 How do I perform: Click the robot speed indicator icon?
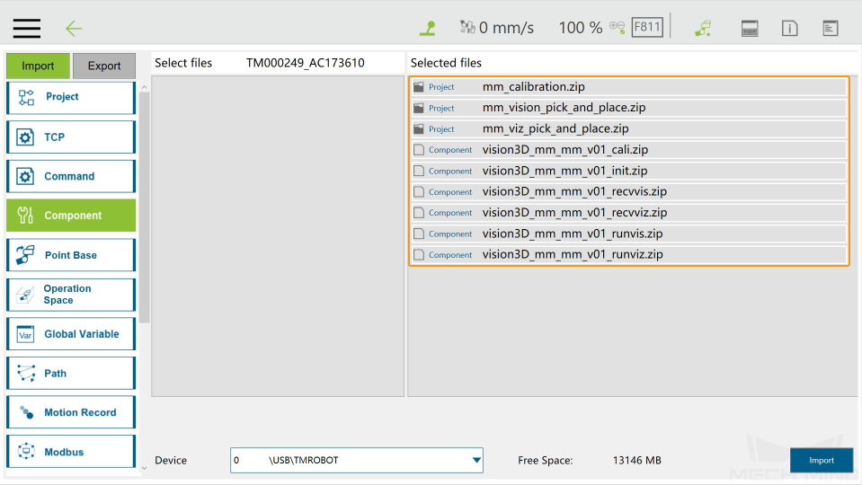pyautogui.click(x=467, y=27)
